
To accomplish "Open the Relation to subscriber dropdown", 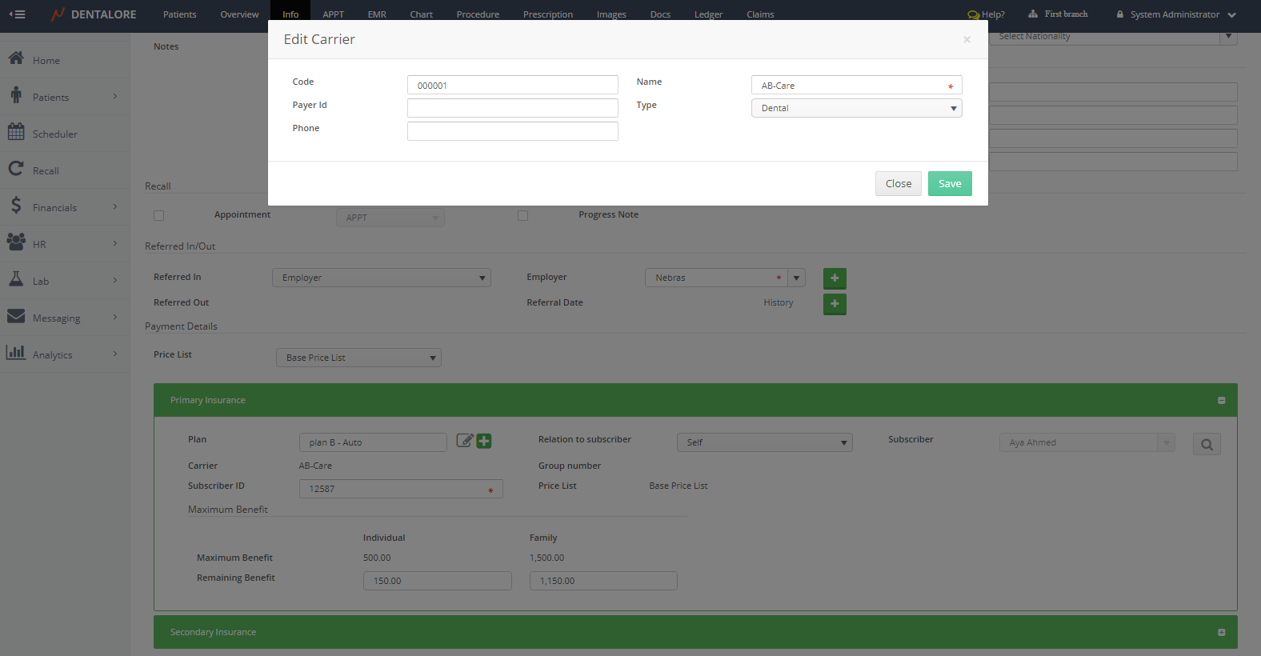I will 764,442.
